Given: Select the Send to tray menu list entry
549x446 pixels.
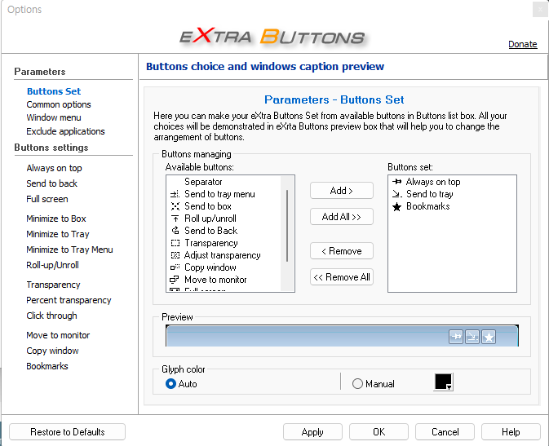Looking at the screenshot, I should [219, 194].
